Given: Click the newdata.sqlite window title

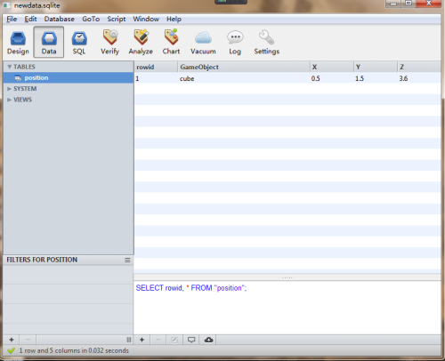Looking at the screenshot, I should pyautogui.click(x=37, y=5).
